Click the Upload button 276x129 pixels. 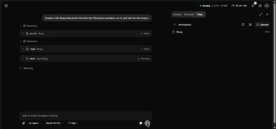tap(262, 25)
